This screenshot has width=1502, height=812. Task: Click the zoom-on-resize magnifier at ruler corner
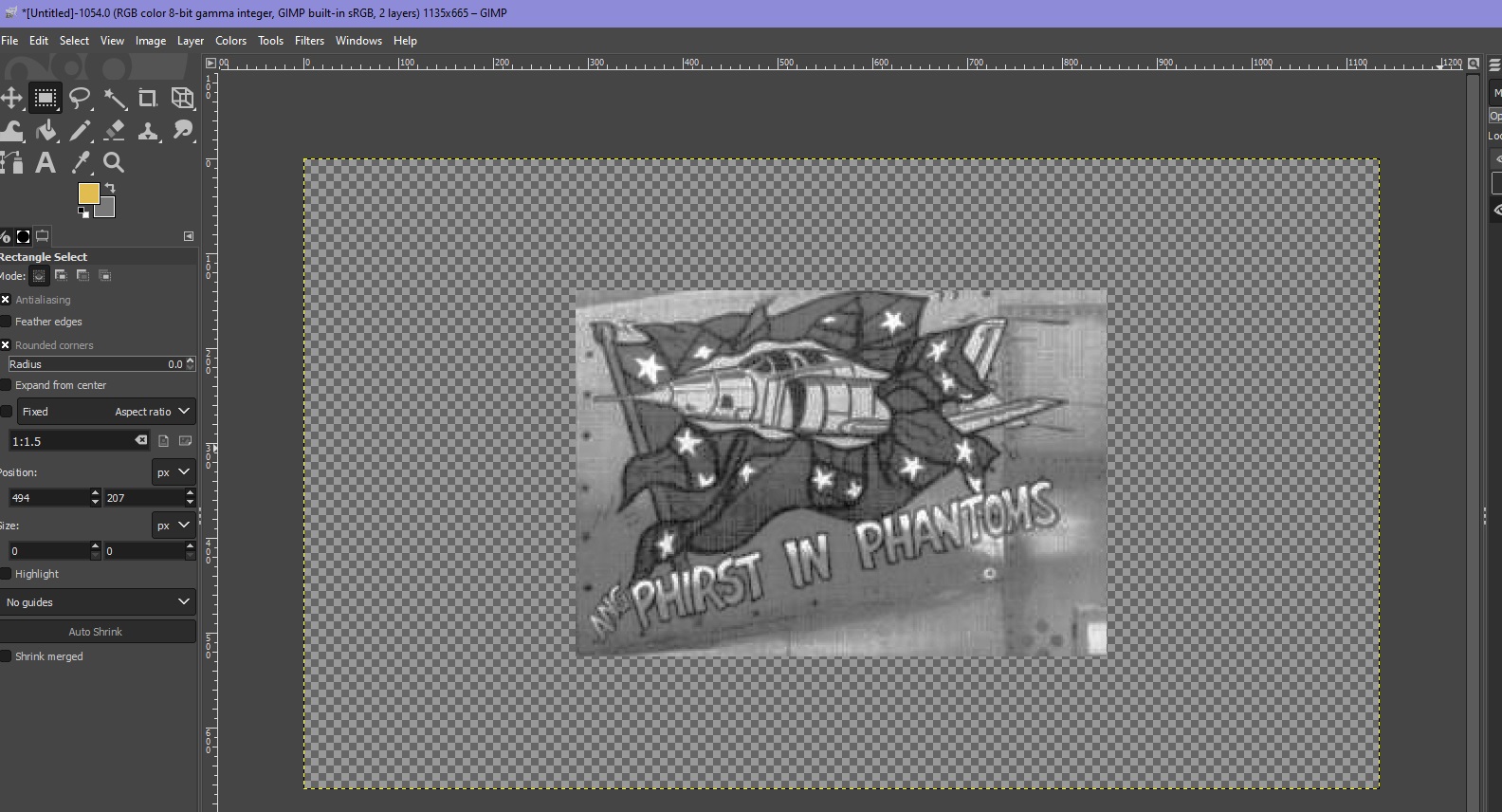point(1474,64)
